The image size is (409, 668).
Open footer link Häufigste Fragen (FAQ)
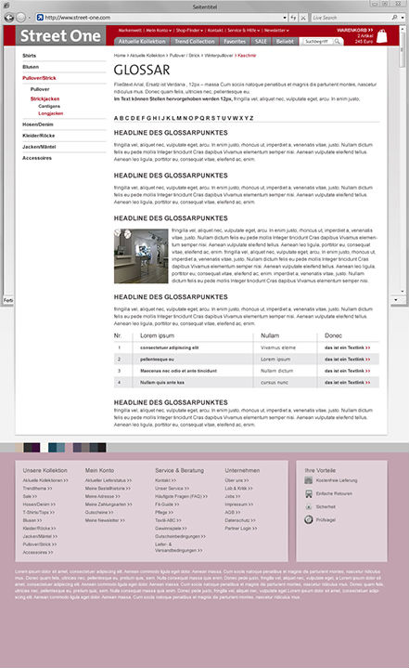click(181, 496)
